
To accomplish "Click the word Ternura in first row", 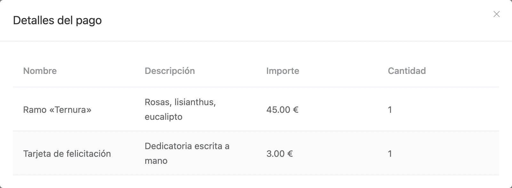I will 70,110.
